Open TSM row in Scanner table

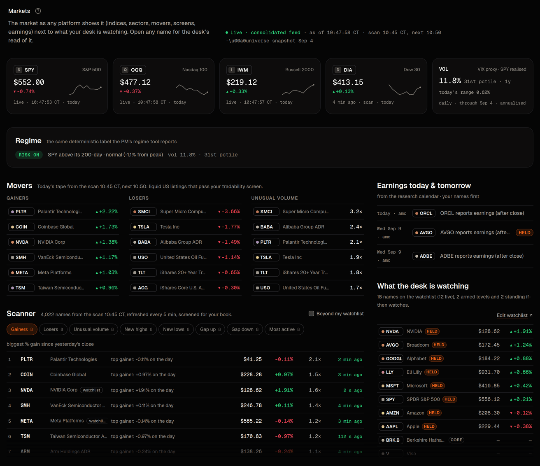[x=185, y=436]
